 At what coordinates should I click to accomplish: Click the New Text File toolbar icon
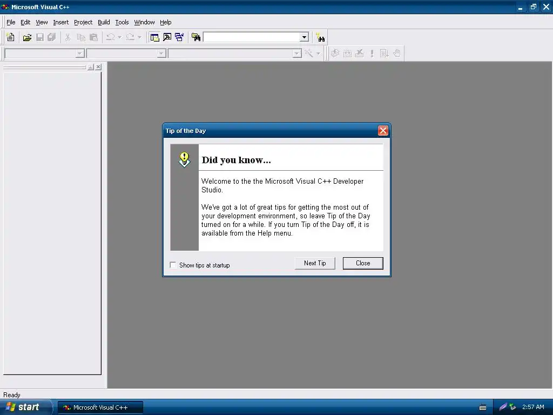(11, 37)
